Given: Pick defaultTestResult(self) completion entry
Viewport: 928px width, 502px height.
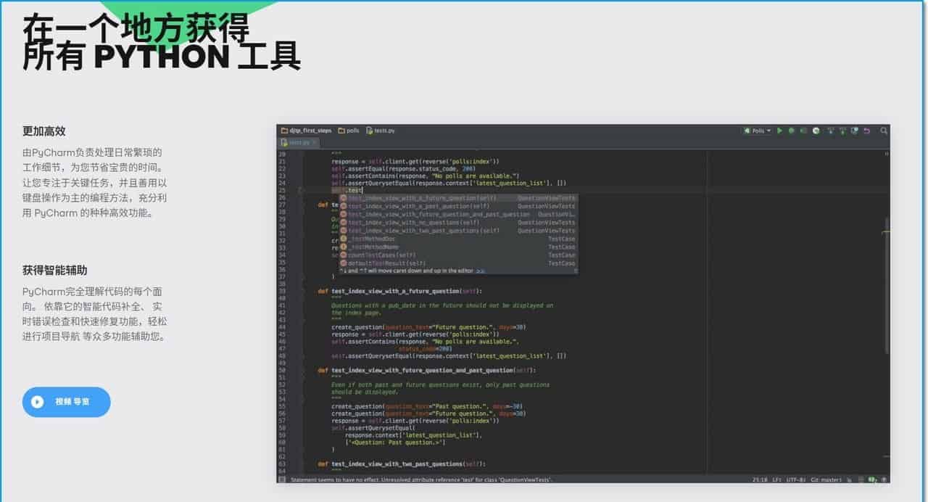Looking at the screenshot, I should [x=458, y=263].
